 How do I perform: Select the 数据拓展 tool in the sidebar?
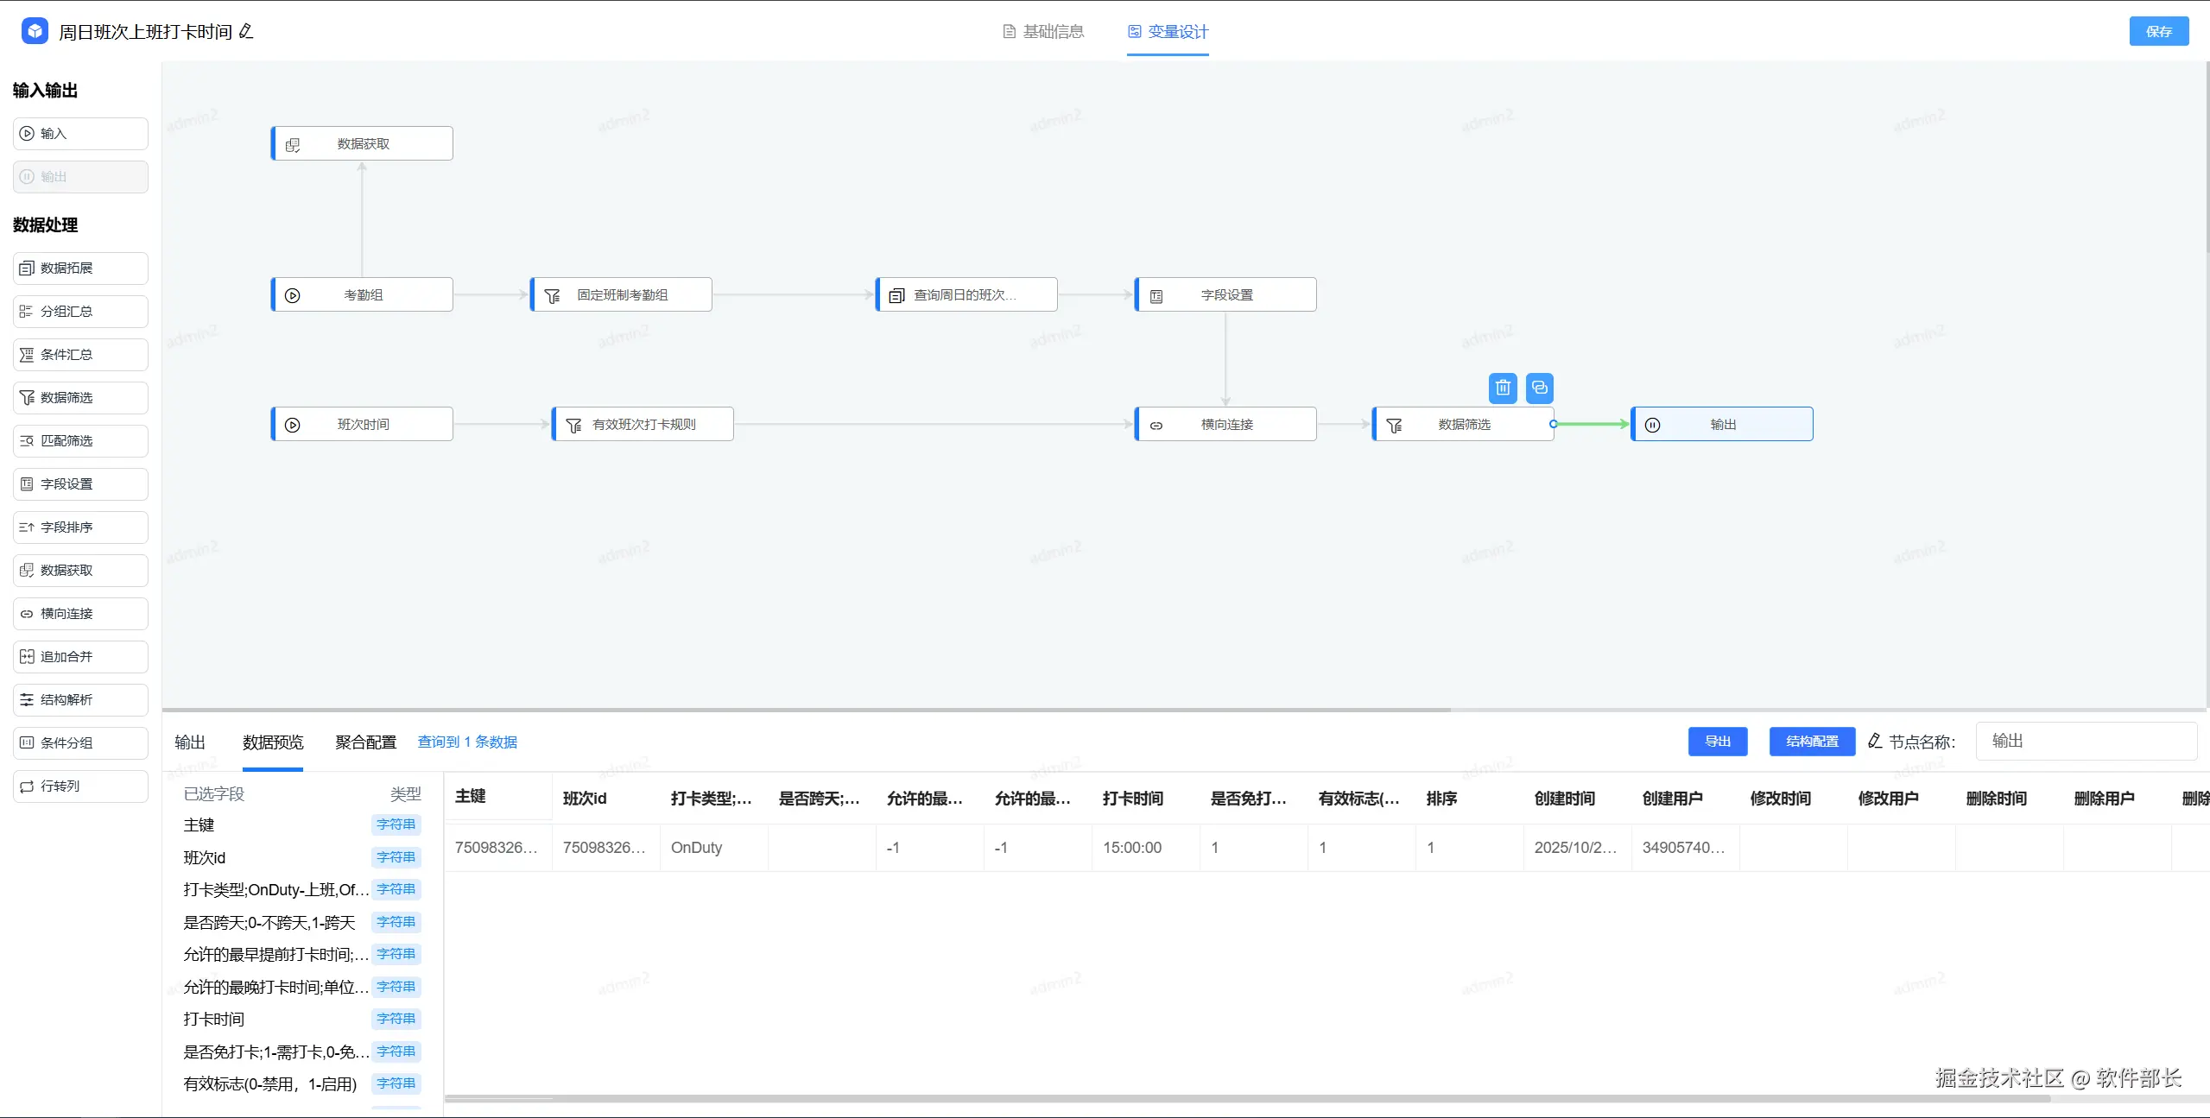80,268
